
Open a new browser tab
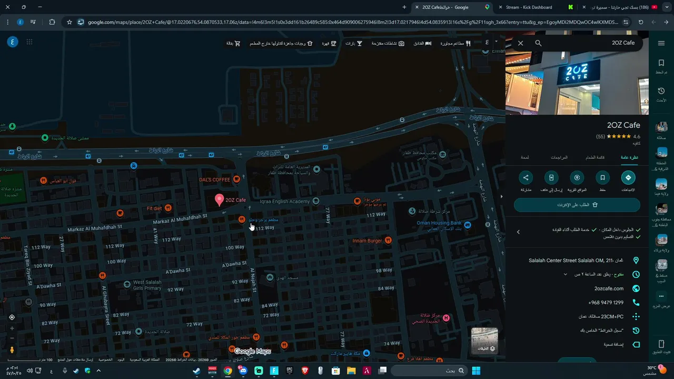[404, 7]
